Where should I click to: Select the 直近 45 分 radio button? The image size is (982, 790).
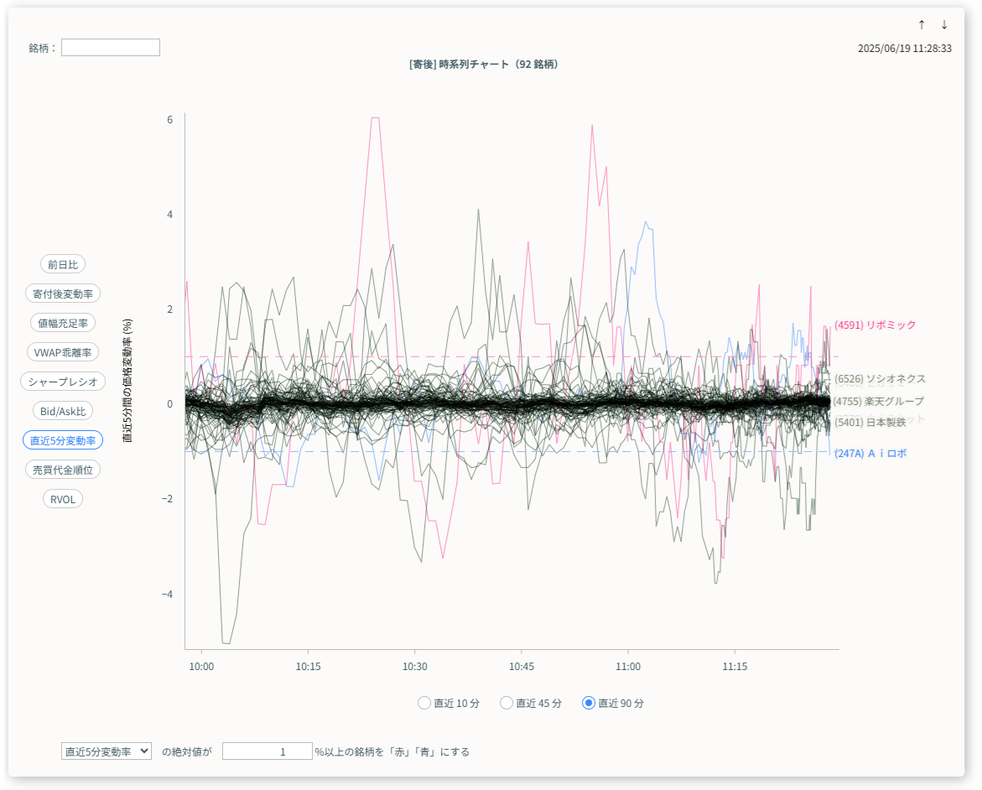(507, 703)
